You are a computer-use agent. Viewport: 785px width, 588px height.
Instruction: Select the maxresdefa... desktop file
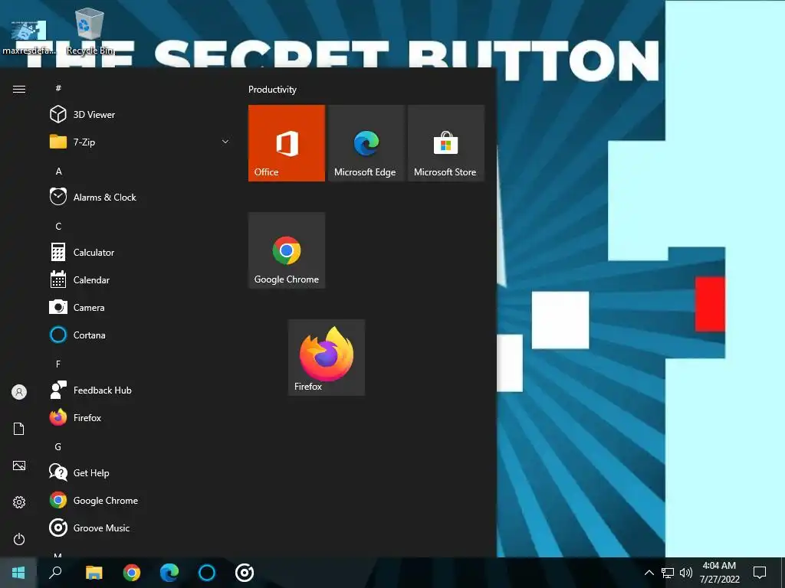(x=28, y=36)
